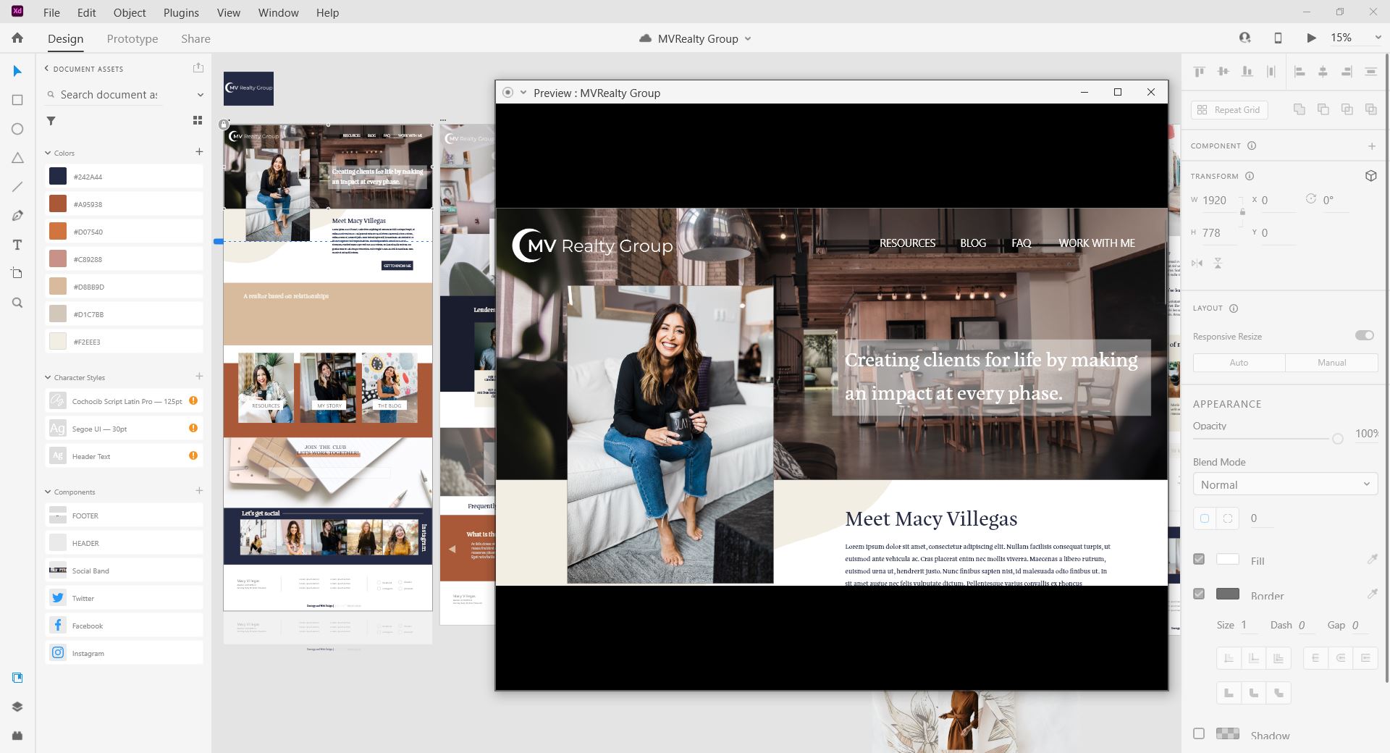Select the Text tool
The height and width of the screenshot is (753, 1390).
pos(17,245)
